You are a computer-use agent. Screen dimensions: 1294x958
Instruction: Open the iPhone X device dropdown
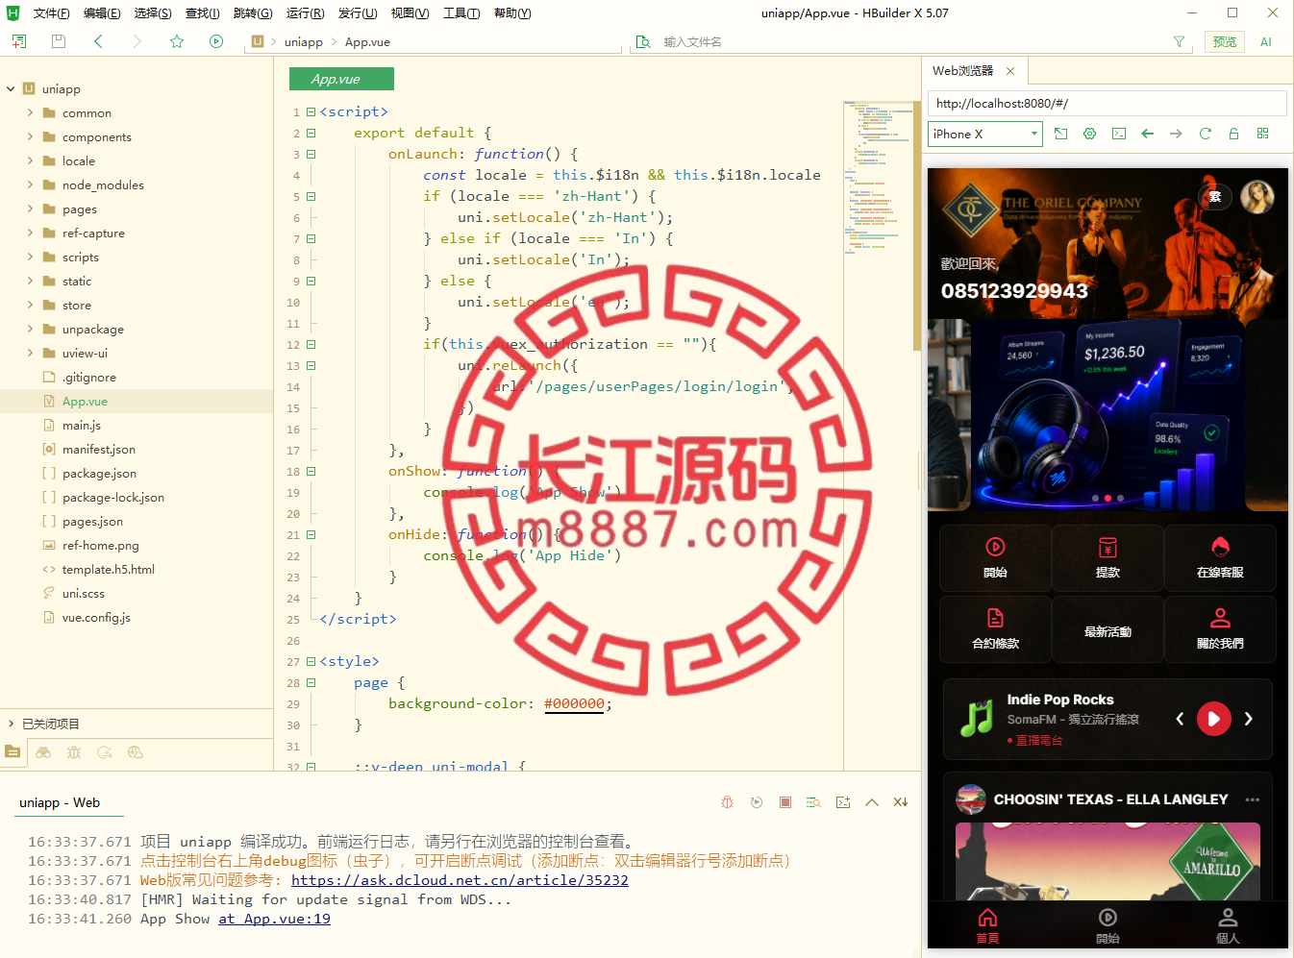(x=985, y=134)
